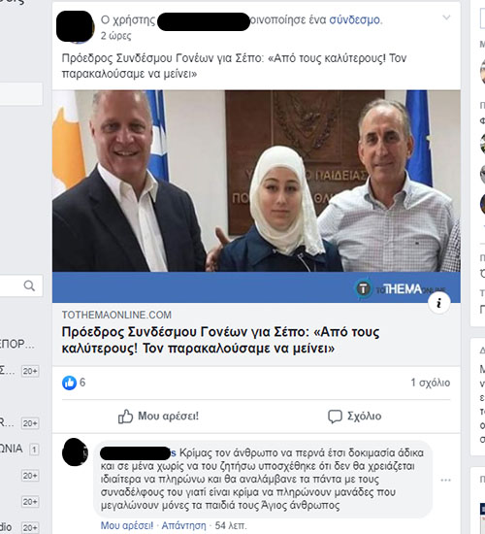Click Απάντηση under the comment
This screenshot has width=485, height=534.
pos(183,525)
